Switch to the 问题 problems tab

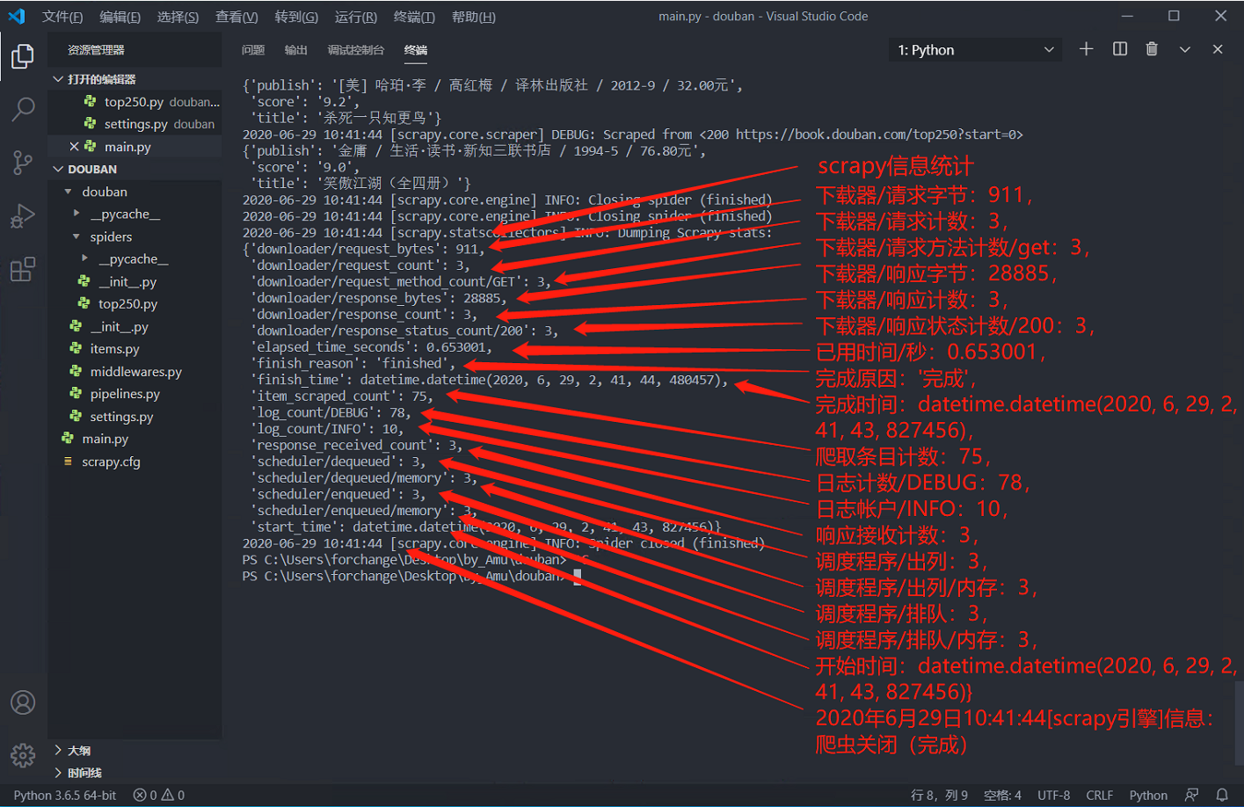tap(253, 50)
